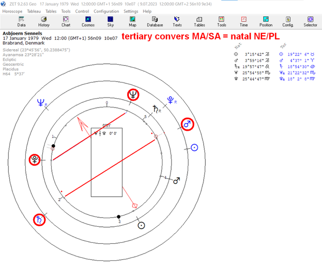Click the Brabrand, Denmark location text
Viewport: 322px width, 274px height.
pos(24,43)
